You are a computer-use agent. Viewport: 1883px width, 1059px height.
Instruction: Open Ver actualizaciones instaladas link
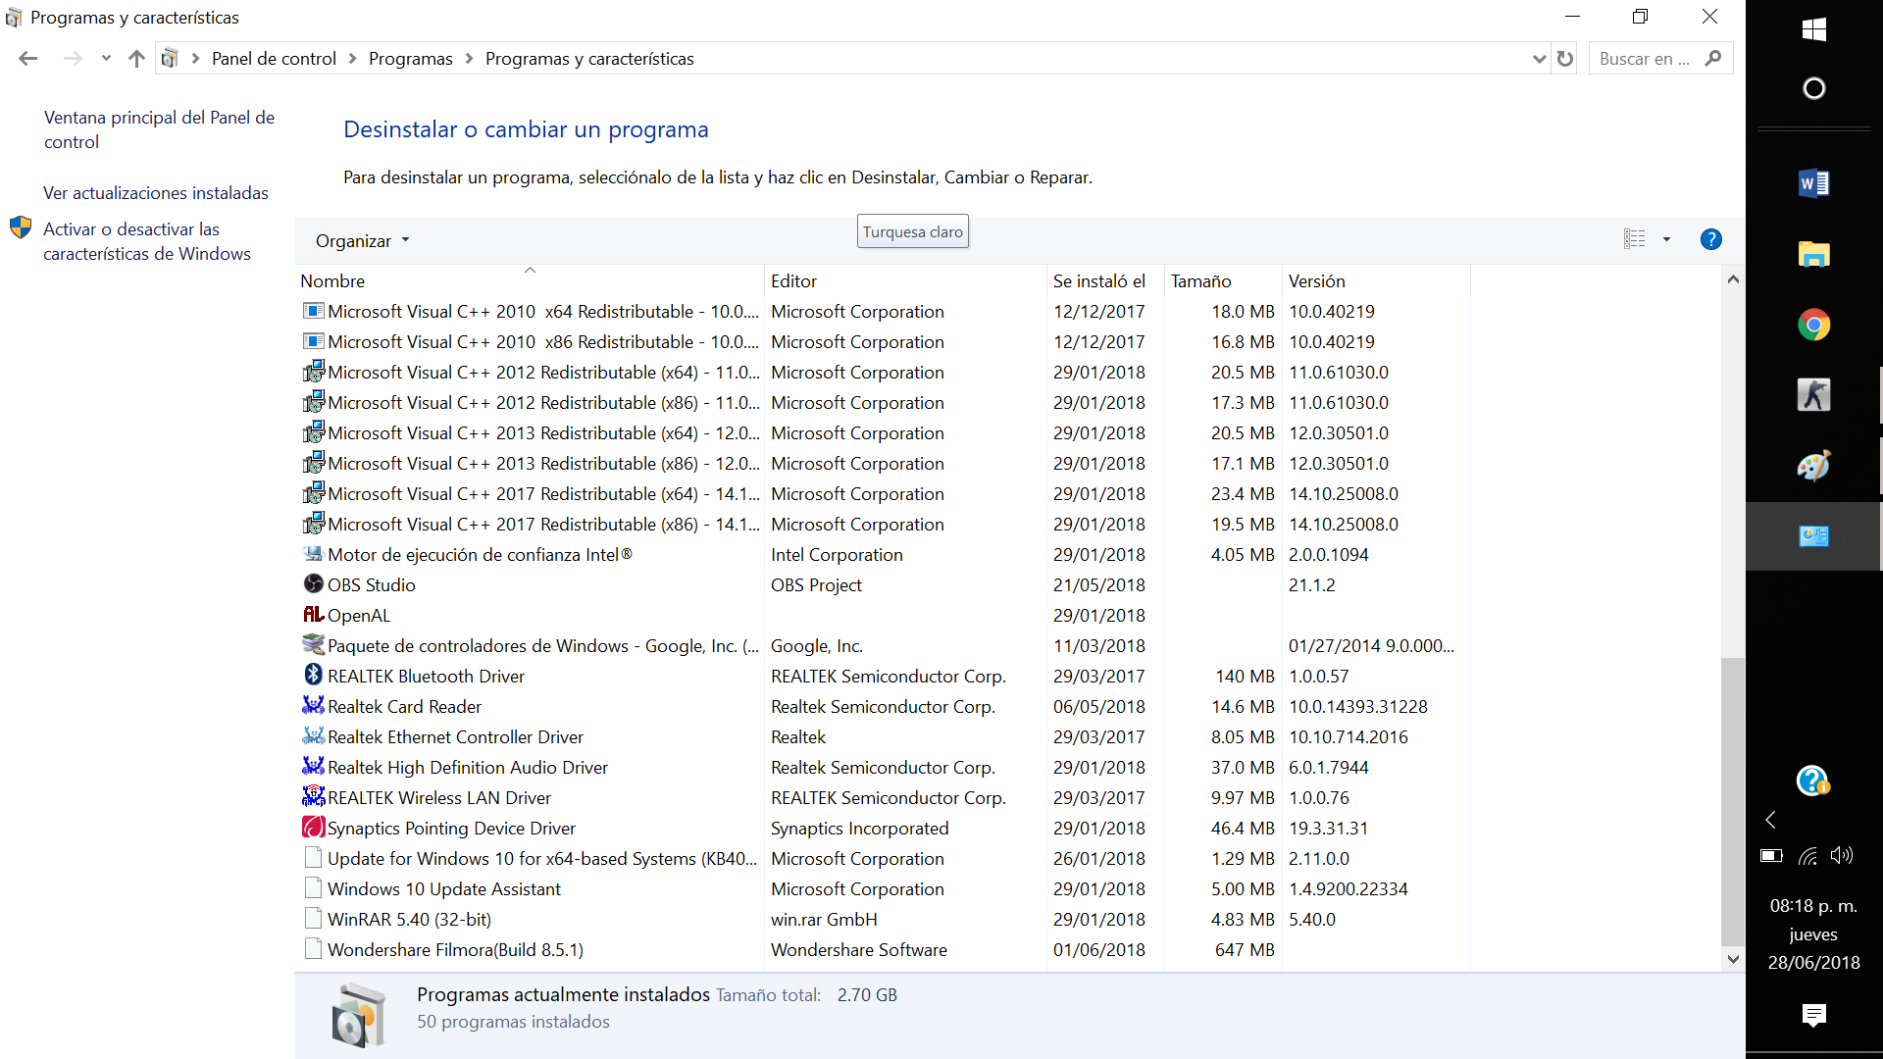click(x=156, y=193)
